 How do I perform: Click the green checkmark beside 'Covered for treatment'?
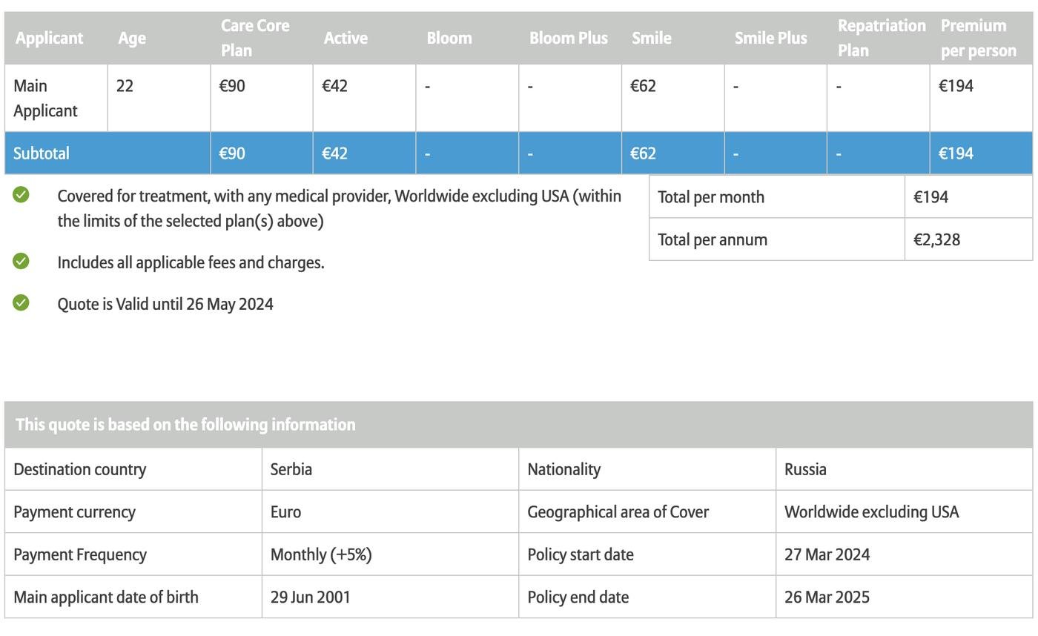[x=21, y=195]
